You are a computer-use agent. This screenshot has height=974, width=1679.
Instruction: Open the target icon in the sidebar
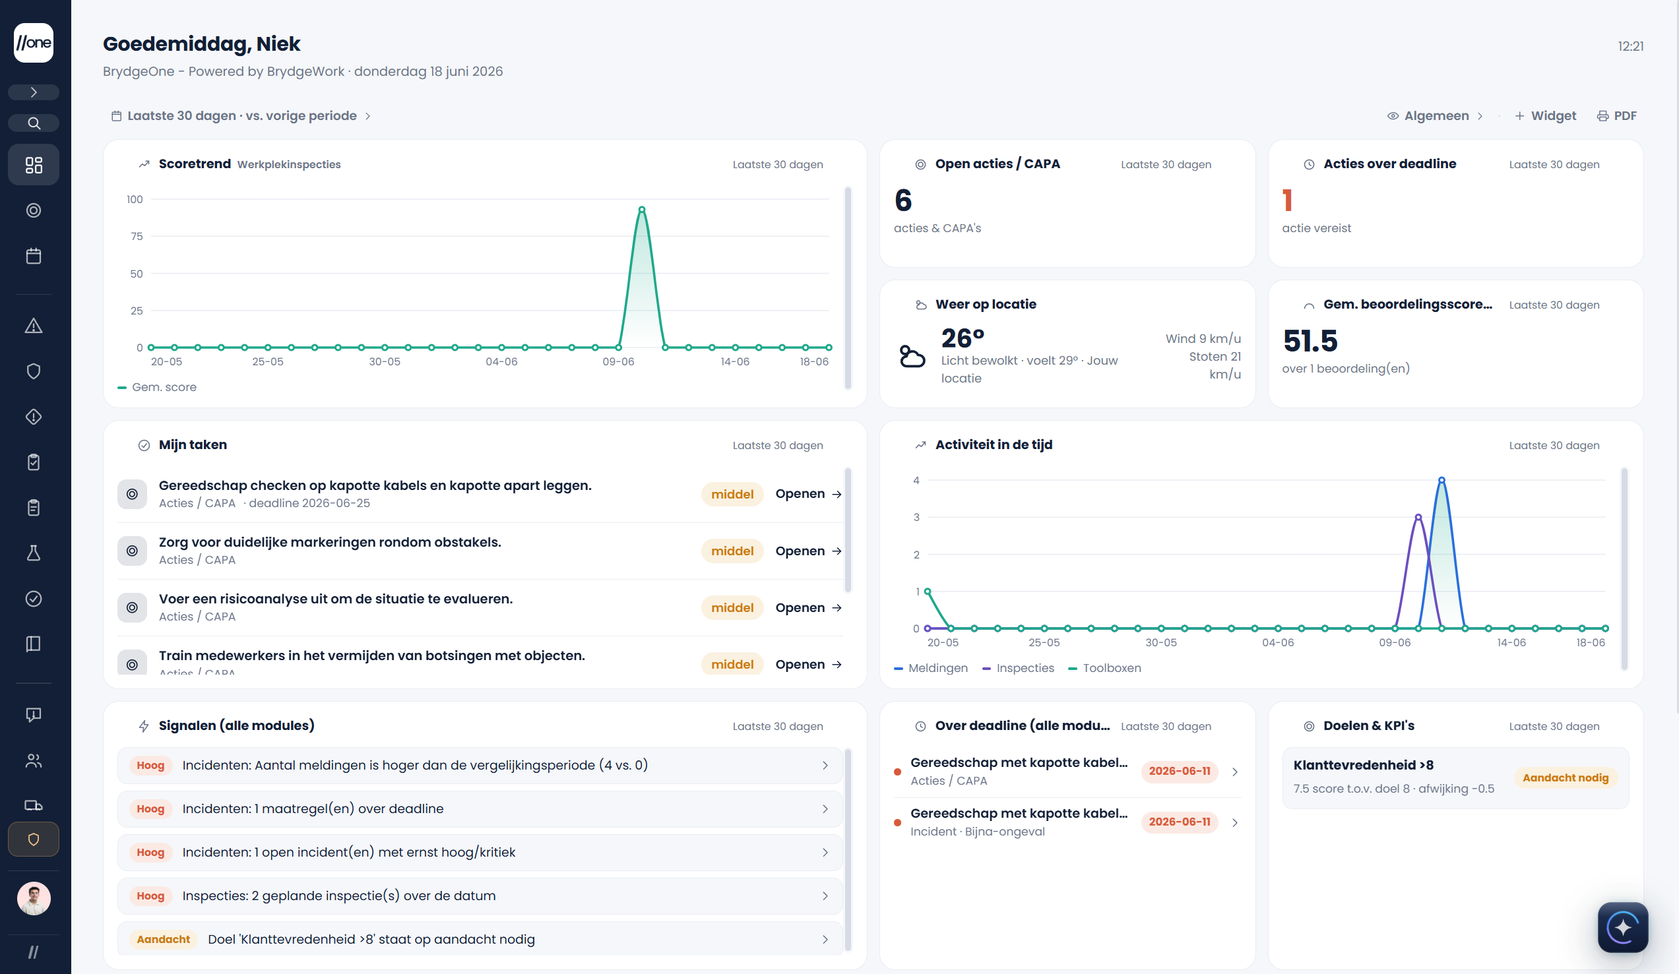33,210
